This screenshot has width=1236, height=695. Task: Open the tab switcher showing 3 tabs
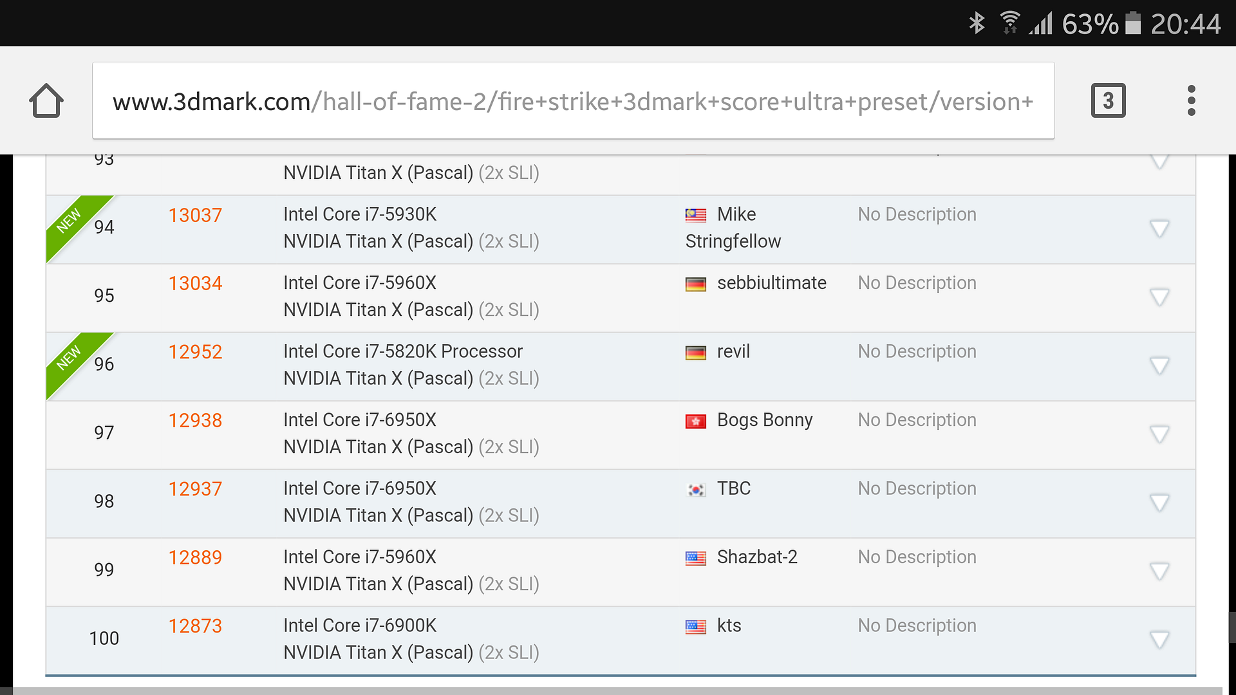(1108, 101)
